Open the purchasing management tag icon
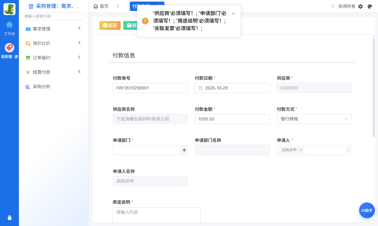 pyautogui.click(x=9, y=48)
